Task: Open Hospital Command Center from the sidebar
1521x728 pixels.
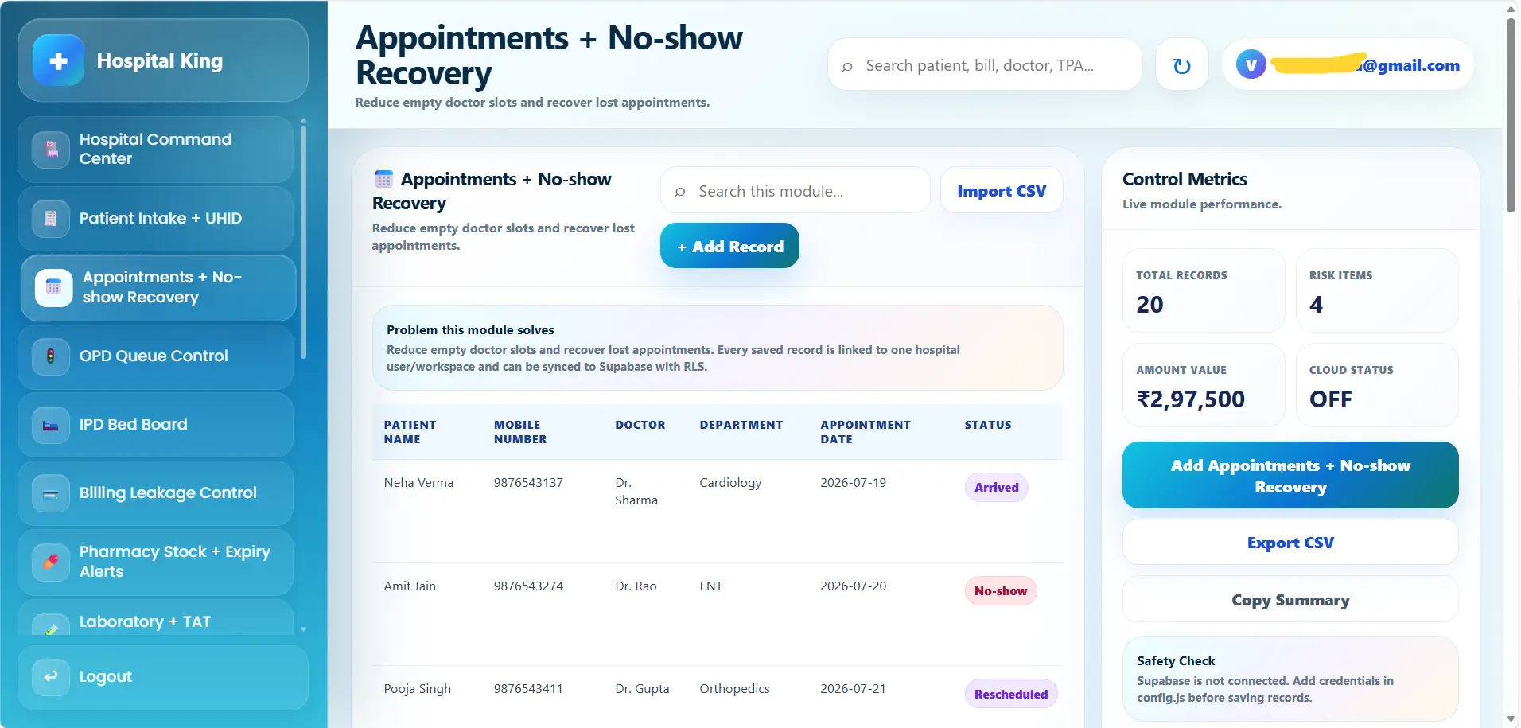Action: point(155,149)
